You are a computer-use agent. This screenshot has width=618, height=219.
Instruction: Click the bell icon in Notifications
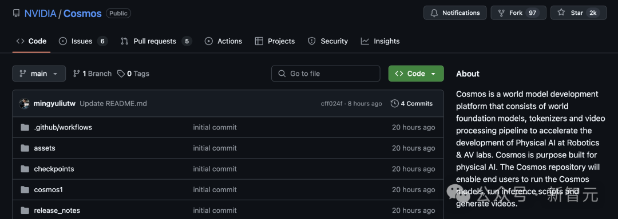(x=434, y=13)
